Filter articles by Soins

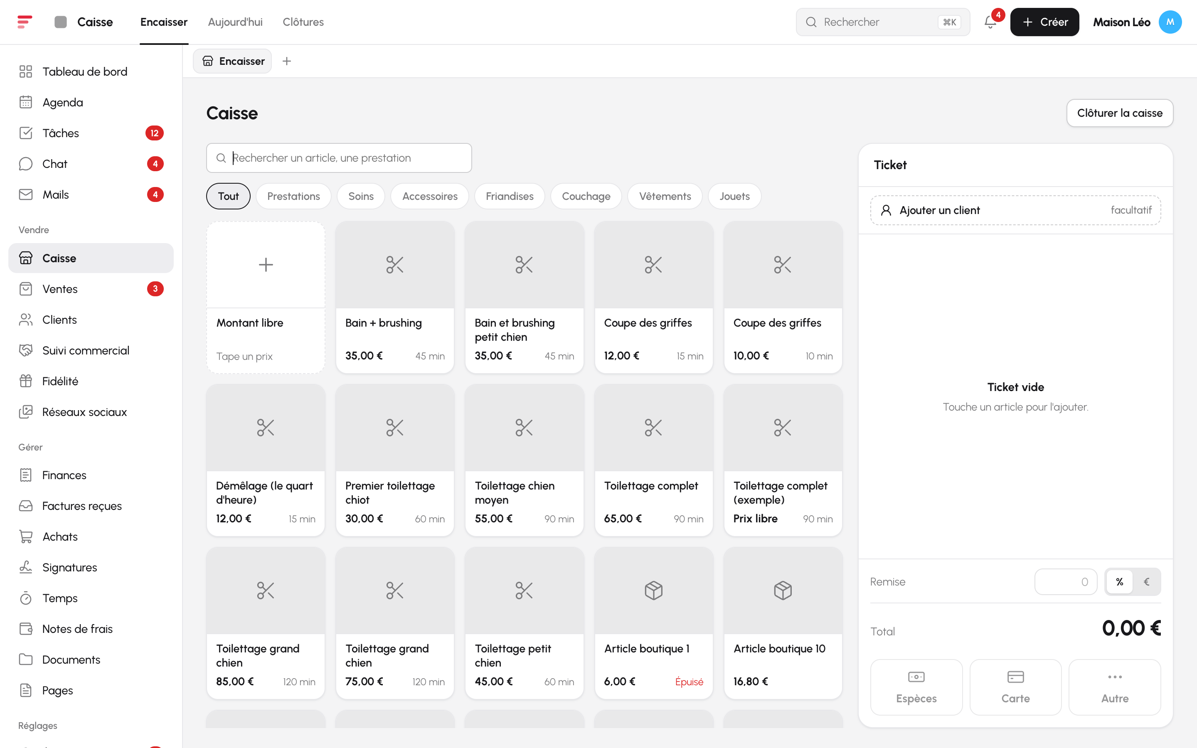point(361,196)
